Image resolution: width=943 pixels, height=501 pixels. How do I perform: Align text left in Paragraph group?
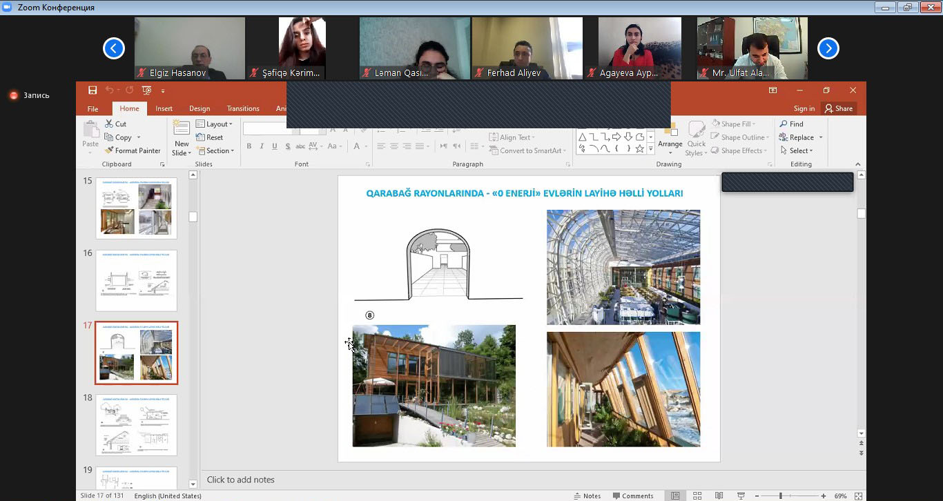pyautogui.click(x=381, y=146)
